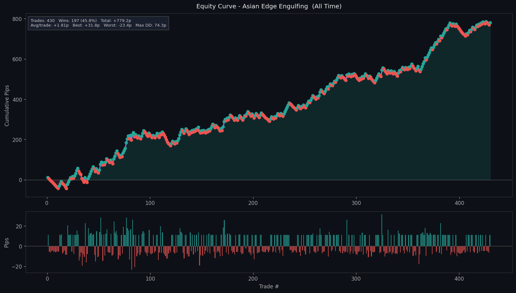Viewport: 516px width, 293px height.
Task: Click the 'Pips' y-axis label on the bar chart
Action: coord(7,242)
